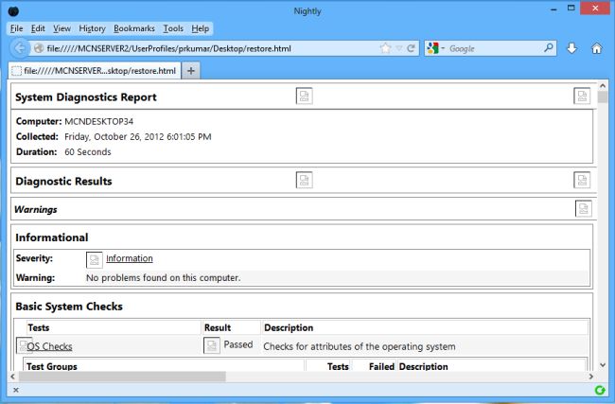
Task: Open the OS Checks link
Action: click(50, 346)
